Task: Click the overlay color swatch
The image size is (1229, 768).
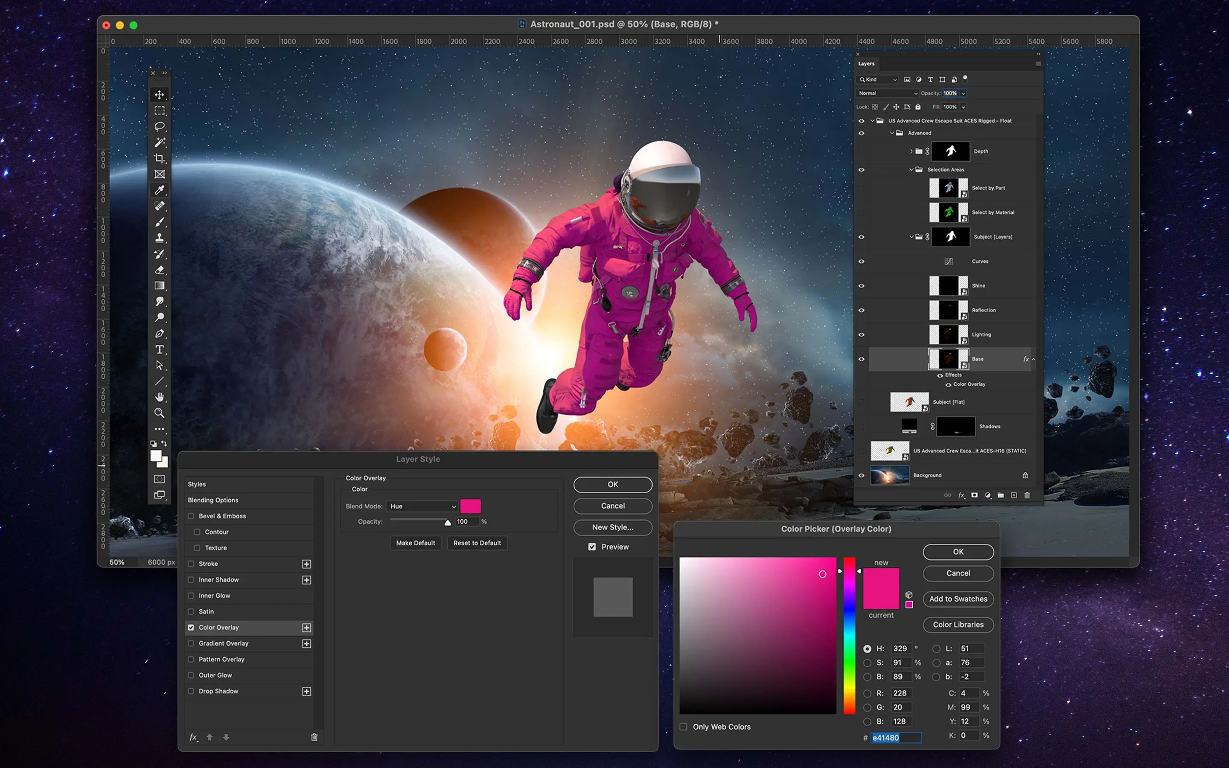Action: [x=470, y=506]
